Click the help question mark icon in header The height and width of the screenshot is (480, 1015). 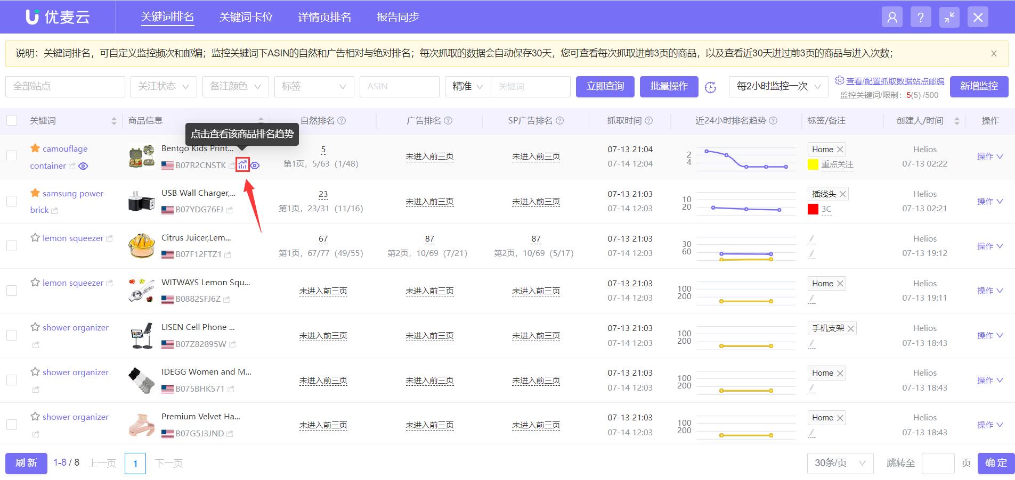pos(920,16)
